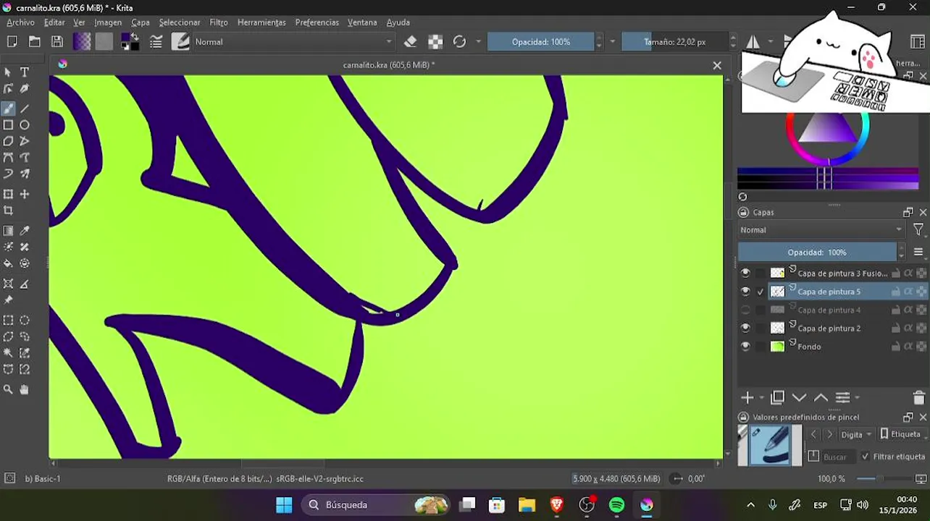Hide layer Capa de pintura 2
The image size is (930, 521).
(745, 328)
